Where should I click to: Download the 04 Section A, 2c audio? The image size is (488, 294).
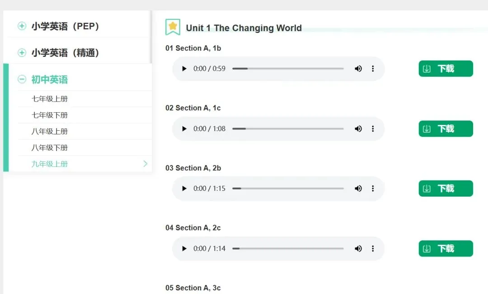coord(446,248)
